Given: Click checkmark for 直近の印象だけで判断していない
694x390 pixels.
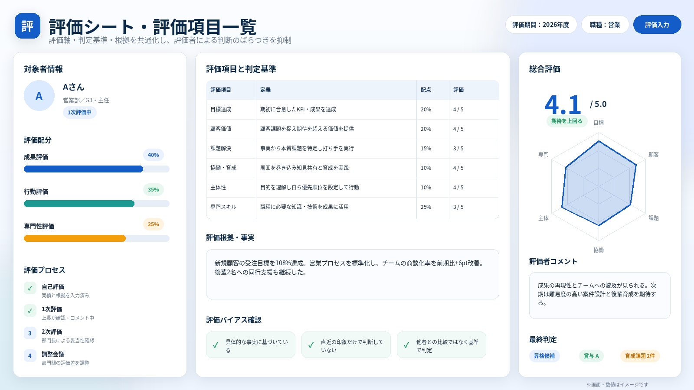Looking at the screenshot, I should coord(311,345).
